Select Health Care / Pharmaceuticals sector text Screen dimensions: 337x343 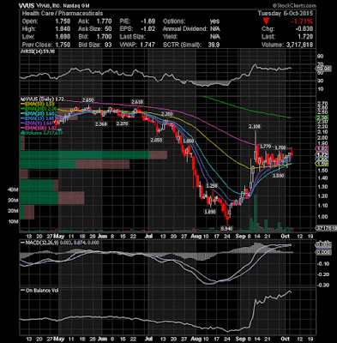point(63,14)
